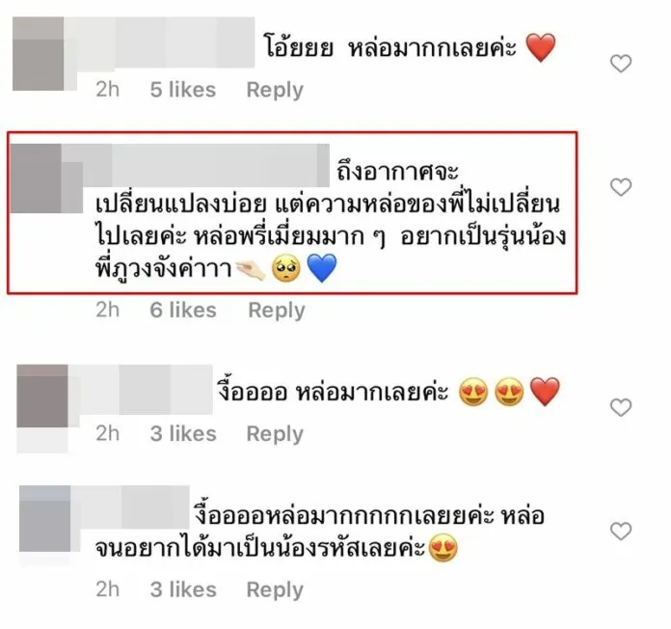Screen dimensions: 671x629
Task: Like the bottom comment with heart outline
Action: click(x=621, y=532)
